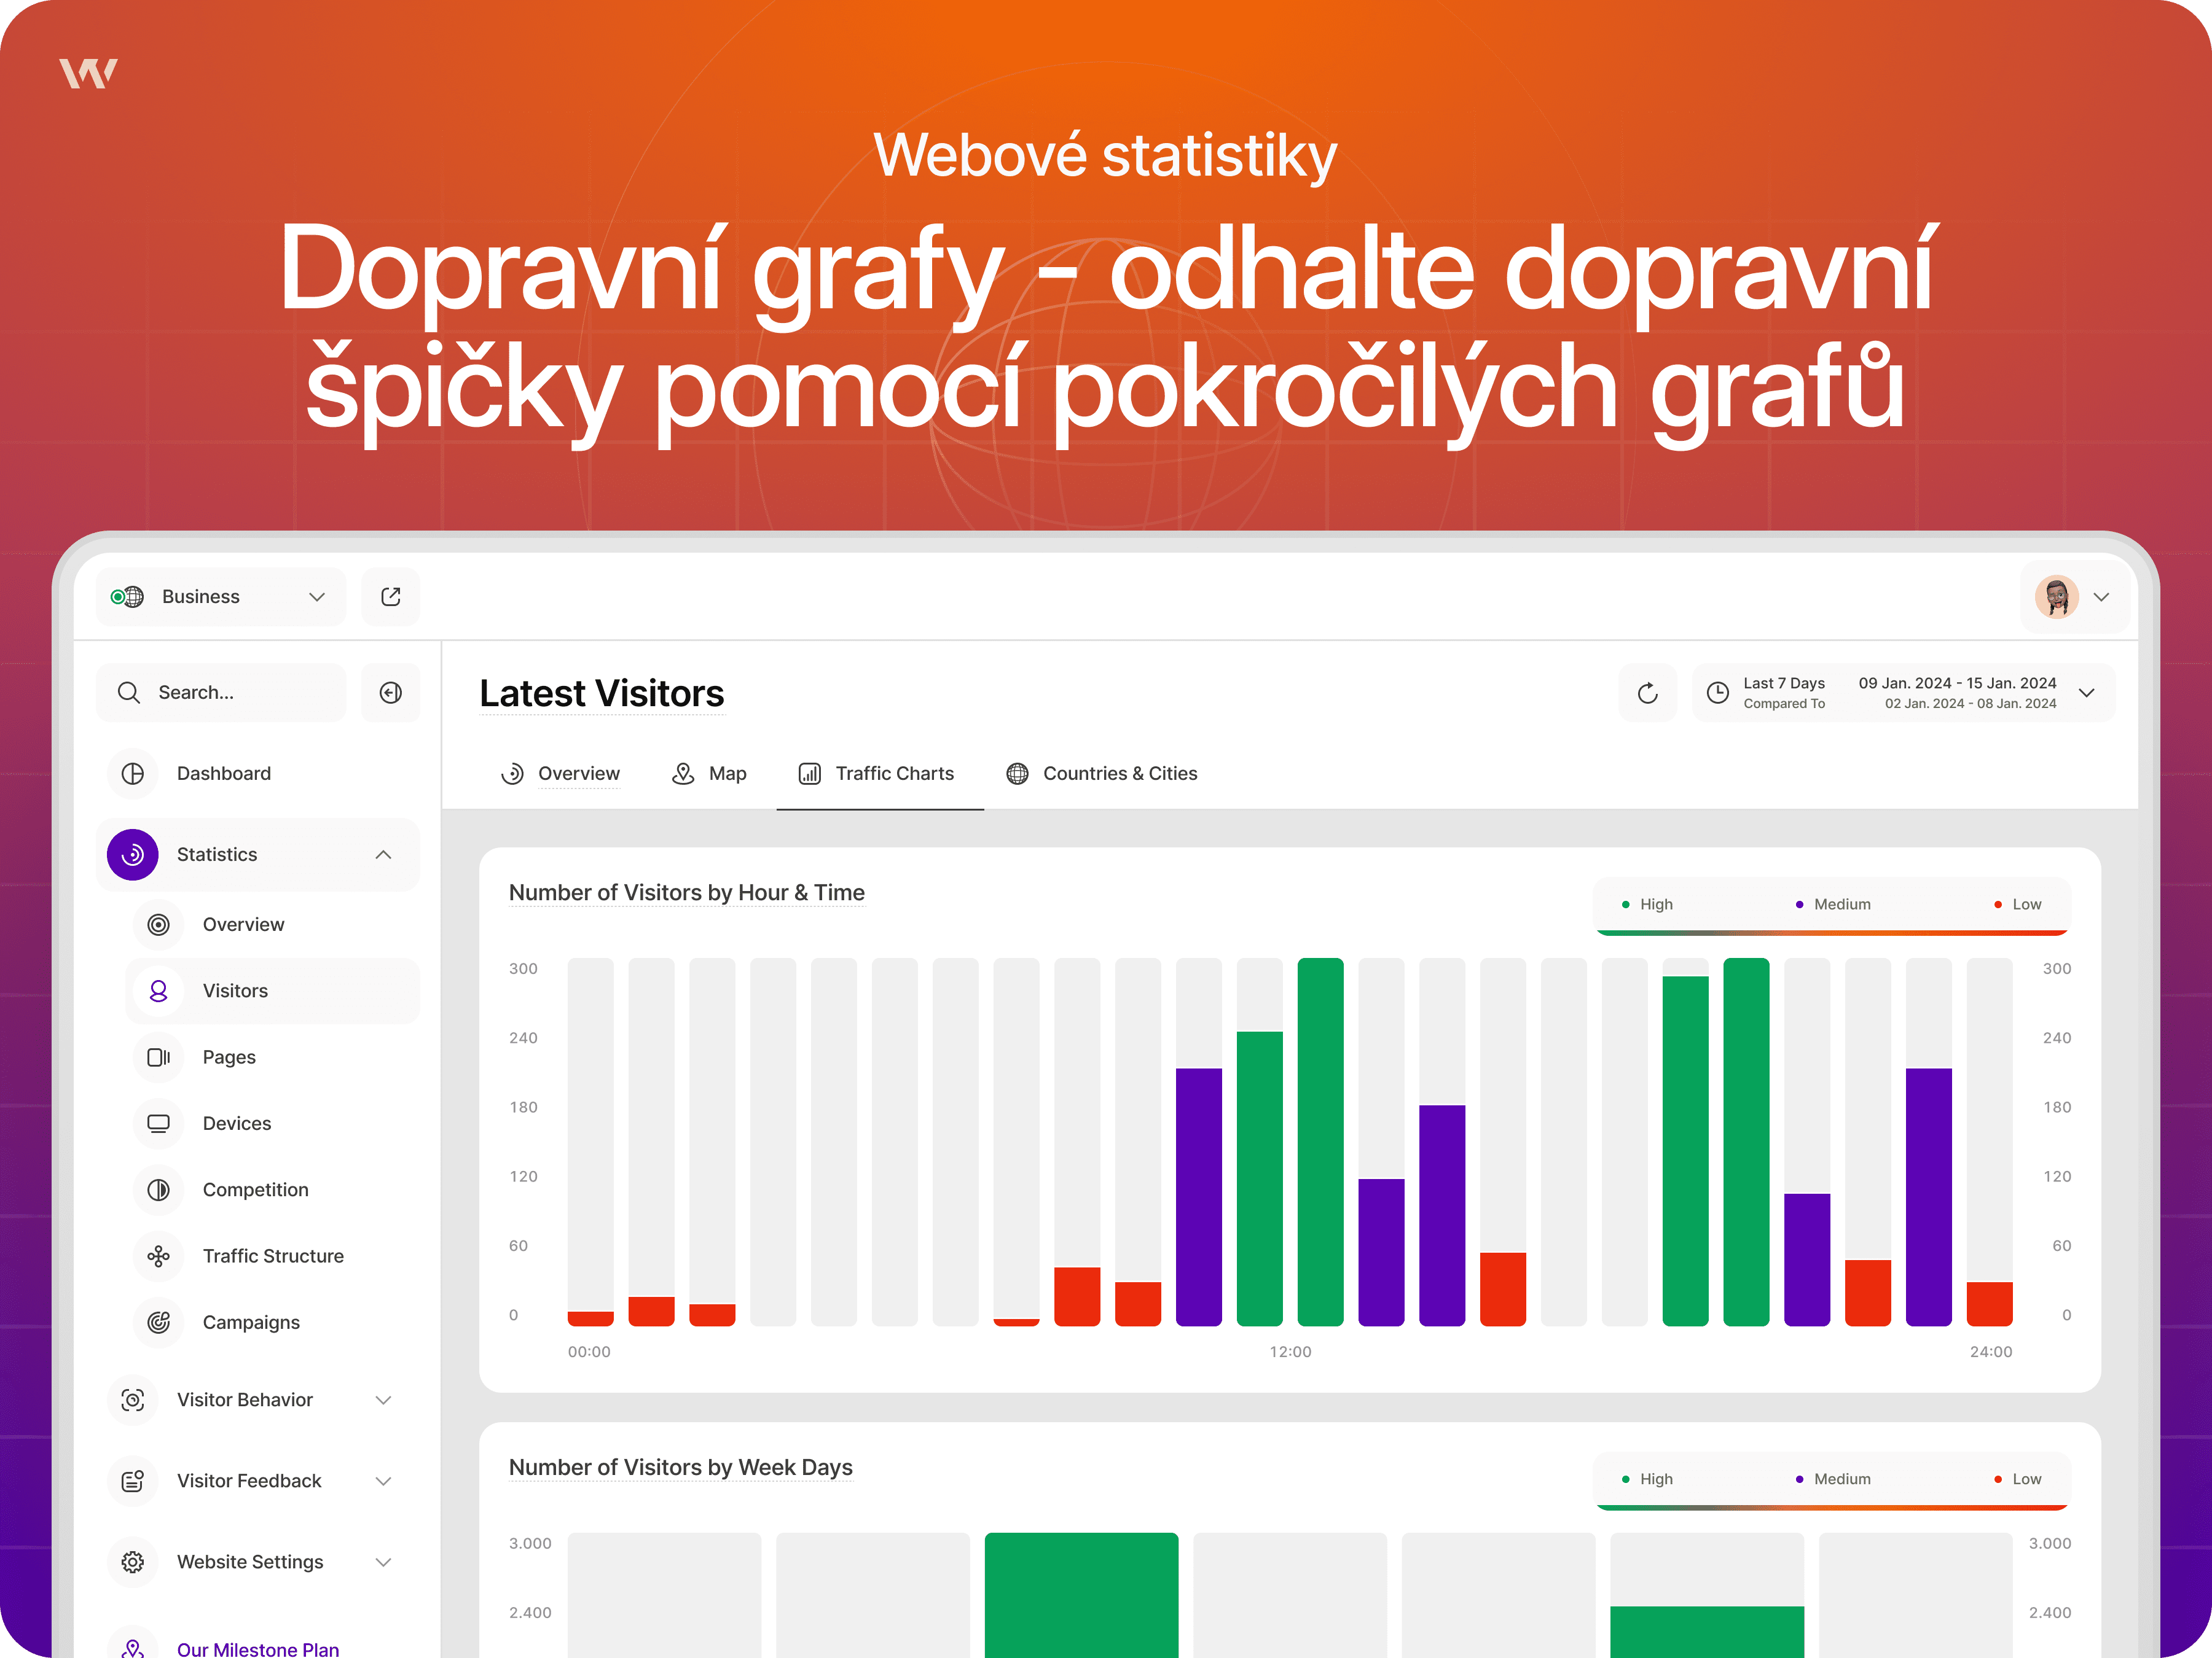
Task: Click the Dashboard pie icon
Action: (133, 774)
